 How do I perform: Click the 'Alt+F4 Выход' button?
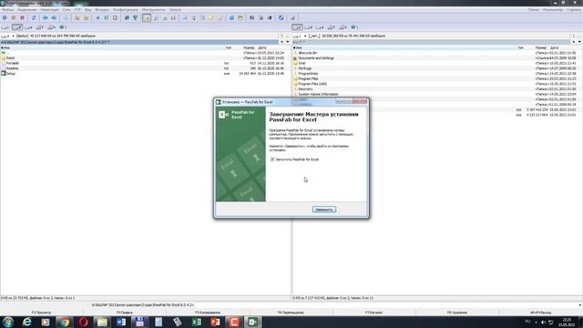[x=540, y=313]
